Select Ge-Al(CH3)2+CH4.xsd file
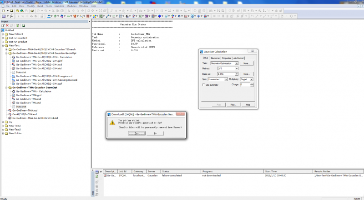Image resolution: width=364 pixels, height=200 pixels. pos(25,114)
